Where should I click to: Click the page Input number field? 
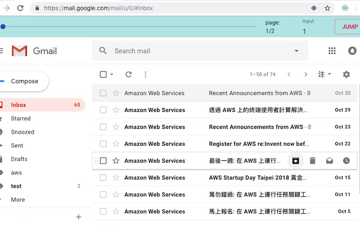(x=308, y=31)
